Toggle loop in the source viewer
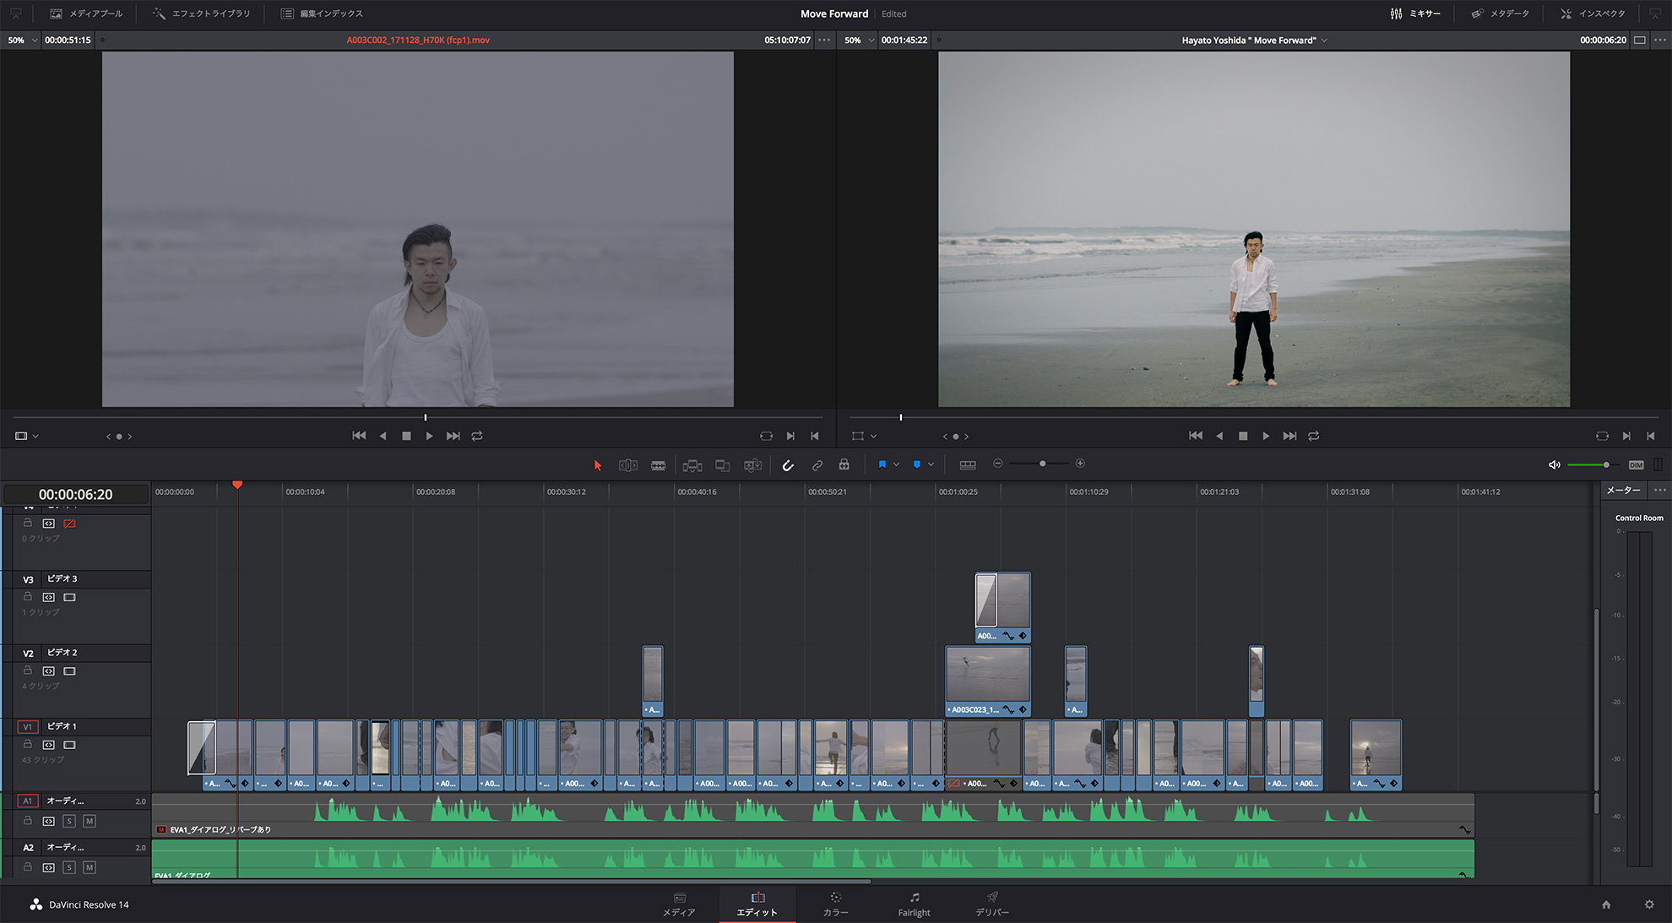The image size is (1672, 923). 477,436
